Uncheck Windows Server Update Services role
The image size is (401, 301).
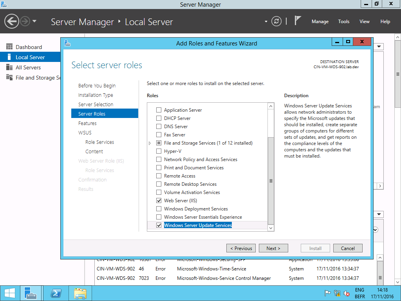pyautogui.click(x=159, y=225)
